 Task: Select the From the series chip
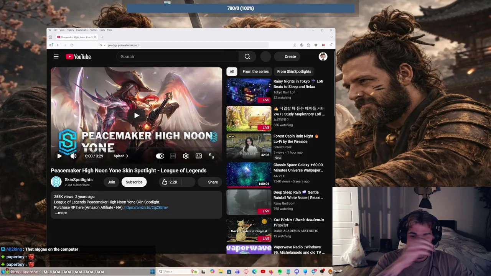tap(255, 72)
